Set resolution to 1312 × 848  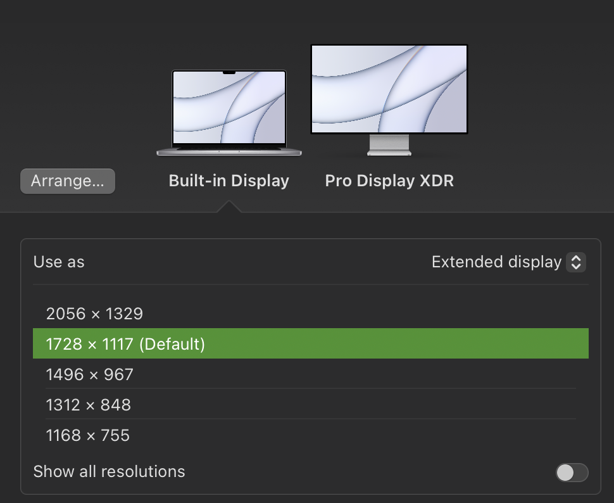coord(311,404)
